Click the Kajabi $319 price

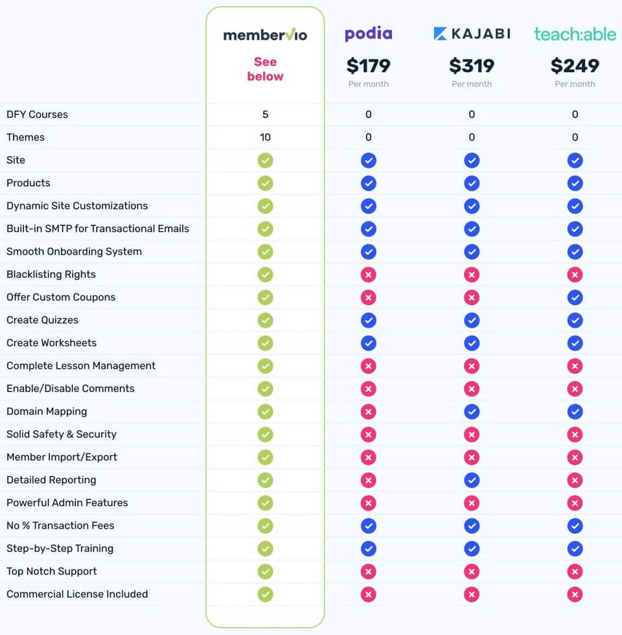(472, 65)
